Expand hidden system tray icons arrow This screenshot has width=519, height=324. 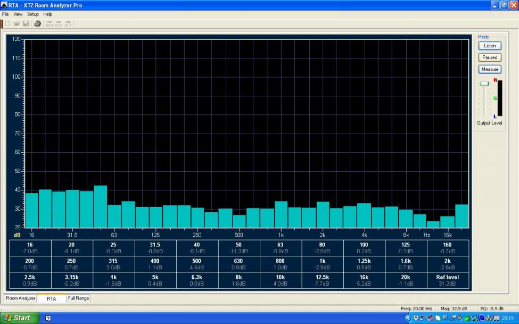[x=408, y=318]
